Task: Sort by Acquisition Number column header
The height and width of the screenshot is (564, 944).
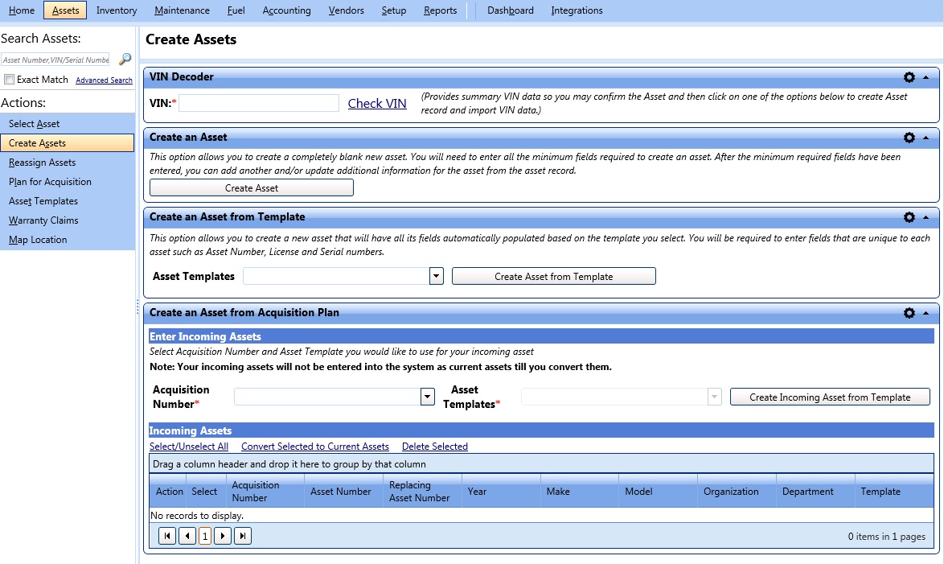Action: [265, 491]
